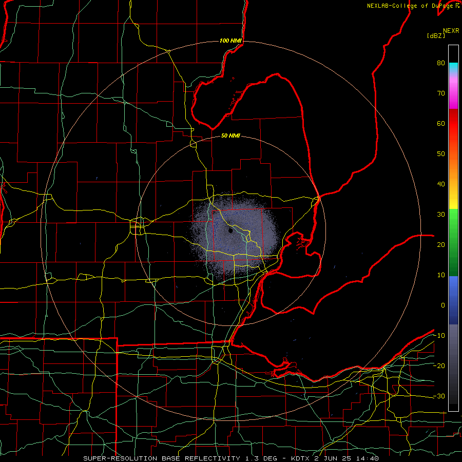
Task: Select the 100 NMI range ring label
Action: coord(230,41)
